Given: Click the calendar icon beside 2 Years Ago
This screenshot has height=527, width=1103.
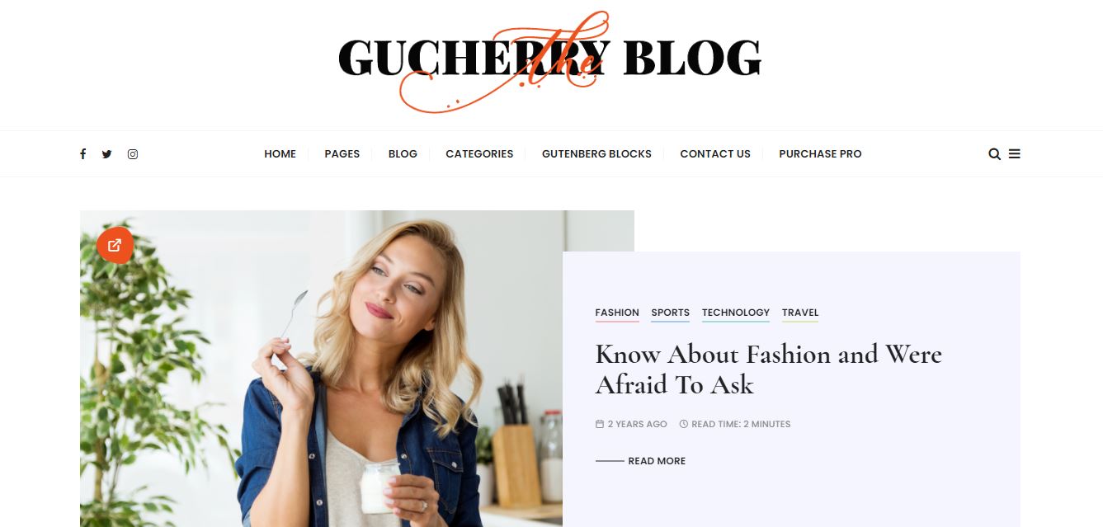Looking at the screenshot, I should pyautogui.click(x=600, y=424).
